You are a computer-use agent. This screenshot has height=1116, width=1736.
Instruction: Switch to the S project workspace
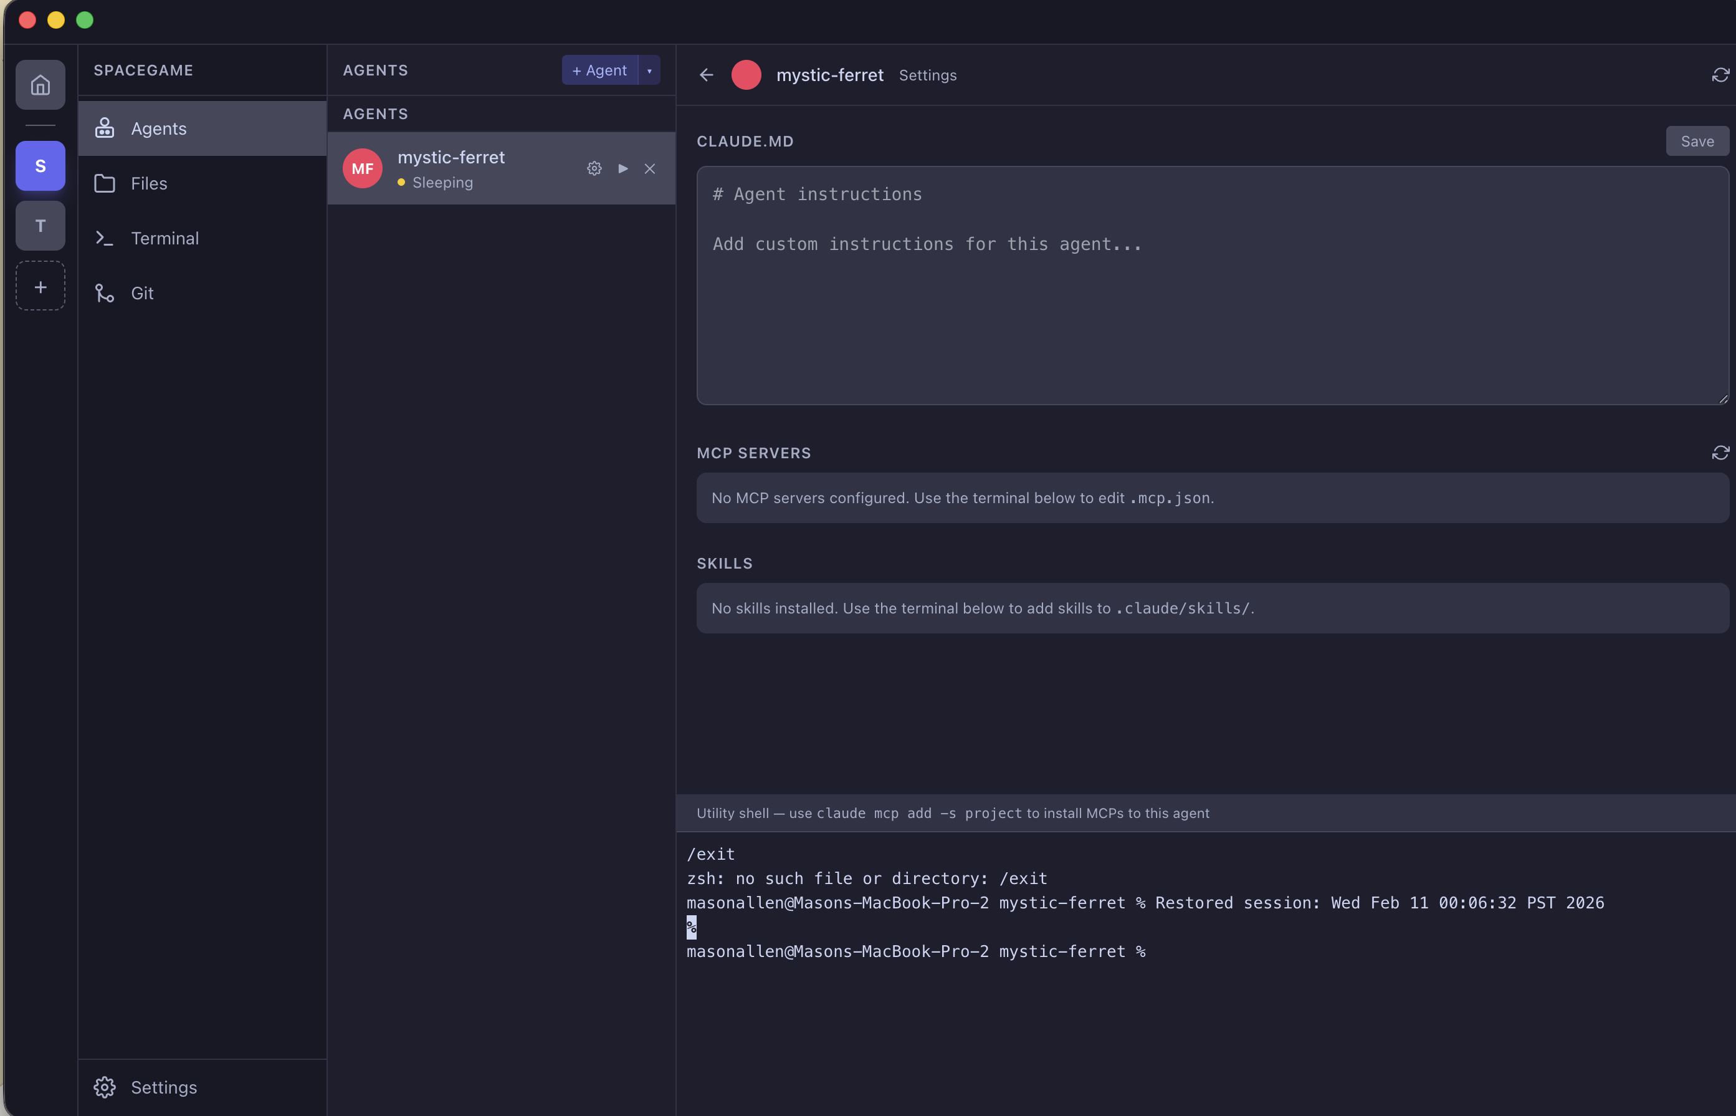pos(40,165)
